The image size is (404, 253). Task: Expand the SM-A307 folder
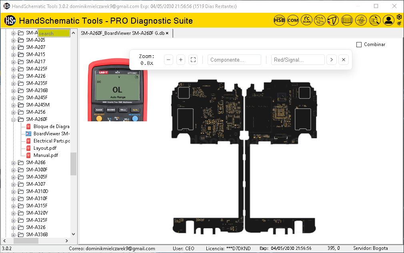tap(13, 185)
